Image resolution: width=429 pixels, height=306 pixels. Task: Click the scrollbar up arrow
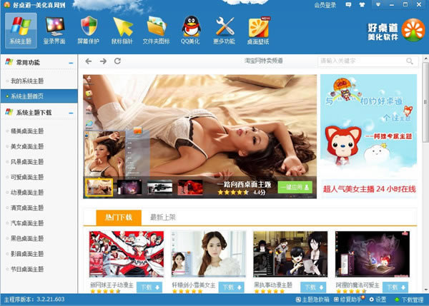pyautogui.click(x=425, y=58)
